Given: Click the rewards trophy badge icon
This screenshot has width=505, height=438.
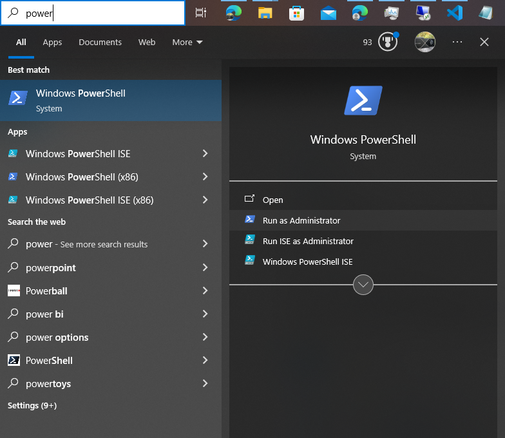Looking at the screenshot, I should pyautogui.click(x=388, y=41).
